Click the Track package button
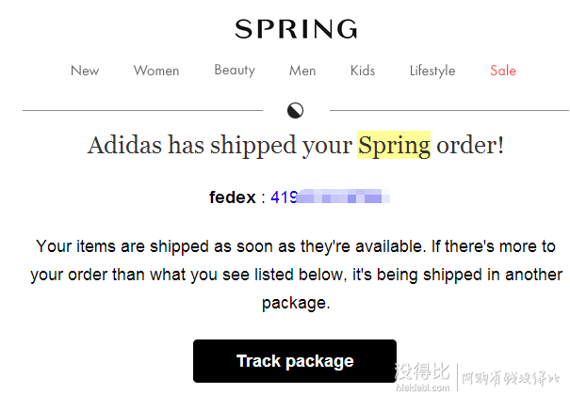 (x=295, y=361)
